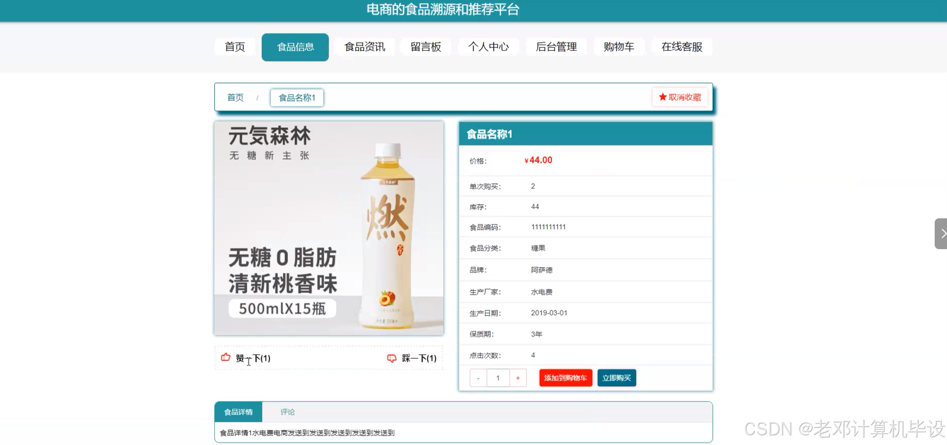The width and height of the screenshot is (947, 445).
Task: Click the shelf life value 3年
Action: [x=536, y=334]
